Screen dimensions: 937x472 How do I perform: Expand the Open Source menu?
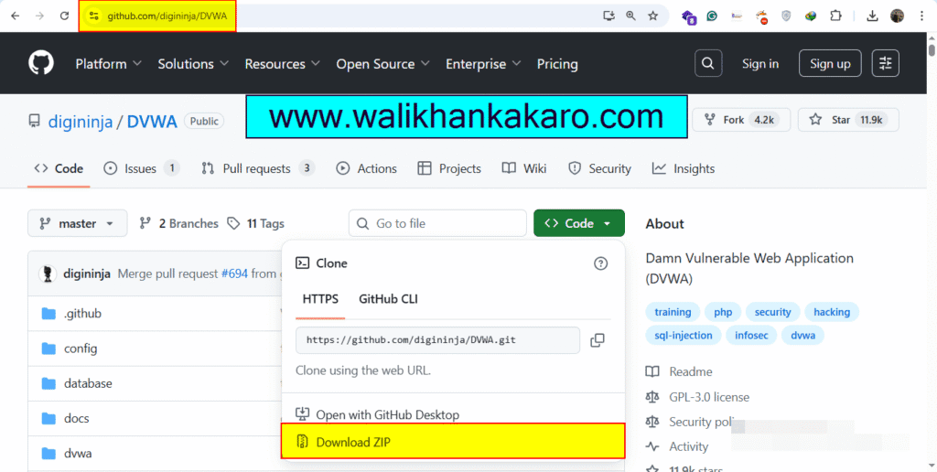pos(383,64)
